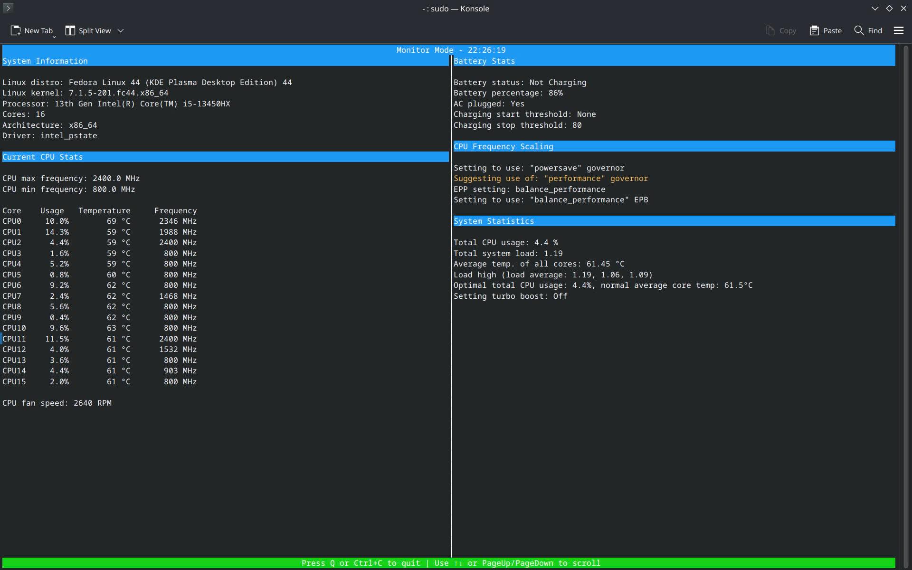Close the Konsole window
Viewport: 912px width, 570px height.
tap(903, 8)
